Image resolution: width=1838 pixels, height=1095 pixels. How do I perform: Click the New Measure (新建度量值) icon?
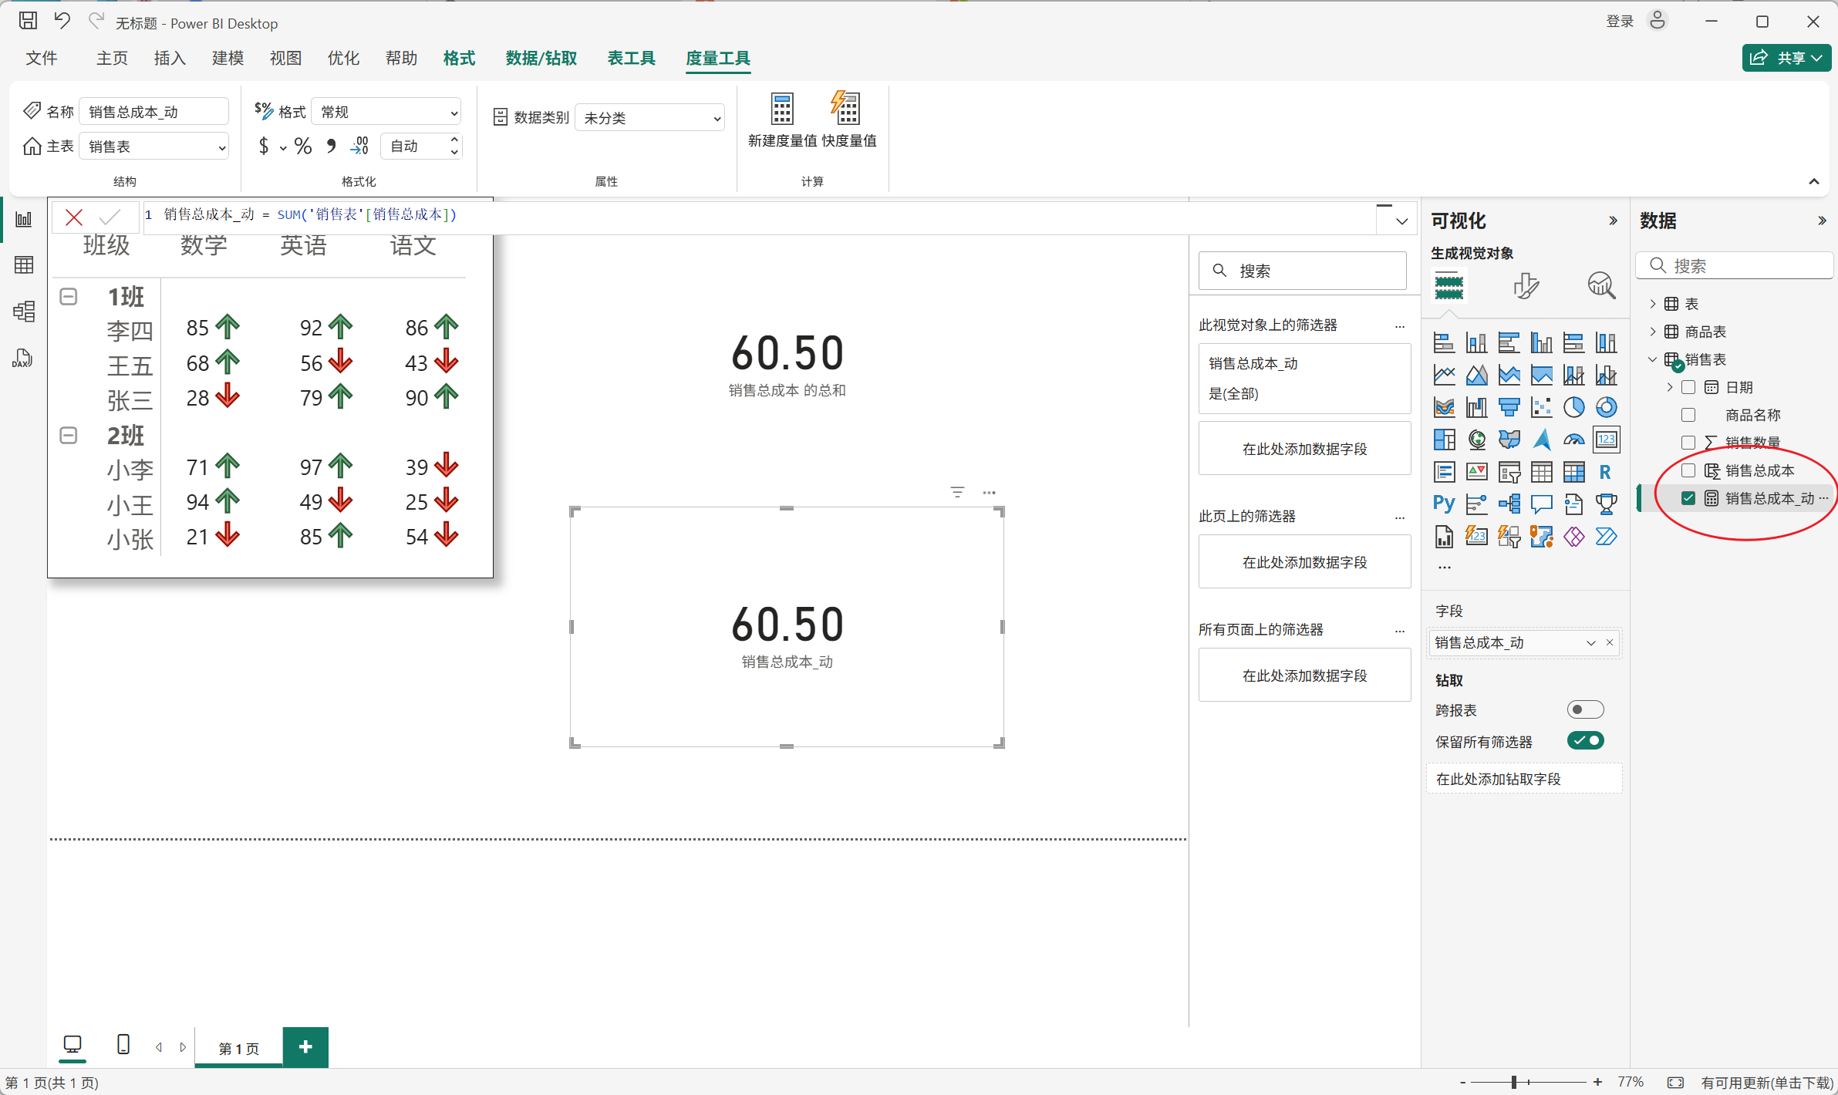(781, 110)
